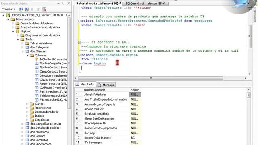This screenshot has width=258, height=145.
Task: Close the Explorador de objetos panel
Action: point(69,3)
